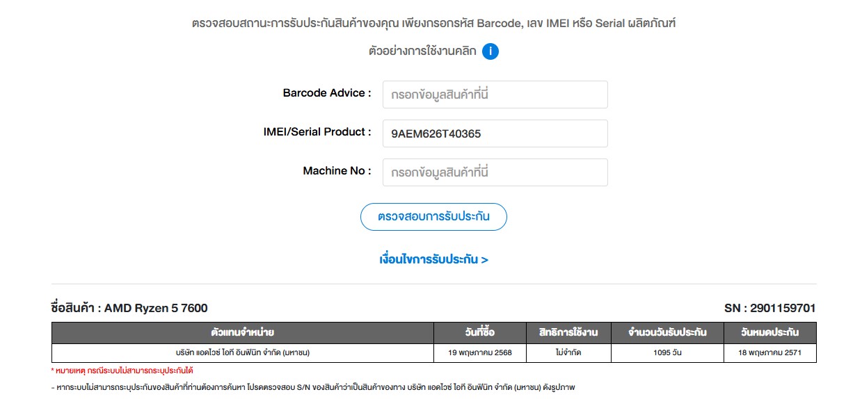The image size is (846, 399).
Task: Click the Machine No input field
Action: 495,172
